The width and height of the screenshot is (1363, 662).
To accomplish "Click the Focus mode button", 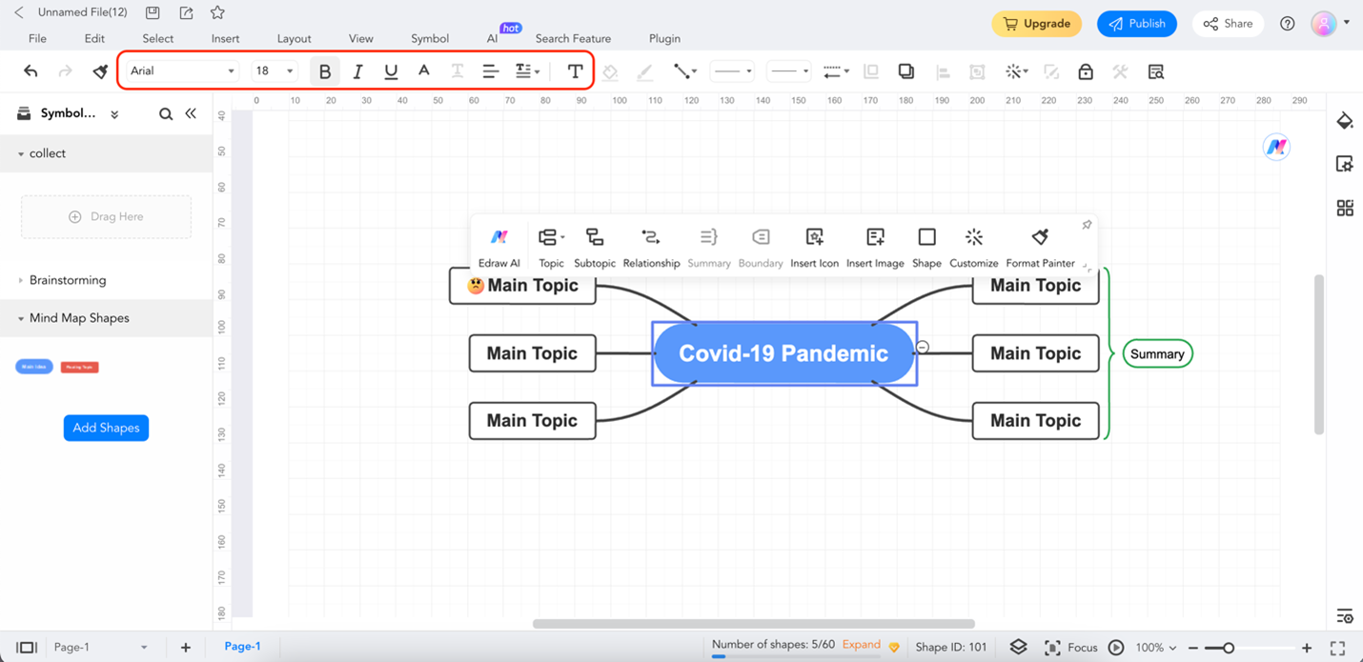I will (1071, 648).
